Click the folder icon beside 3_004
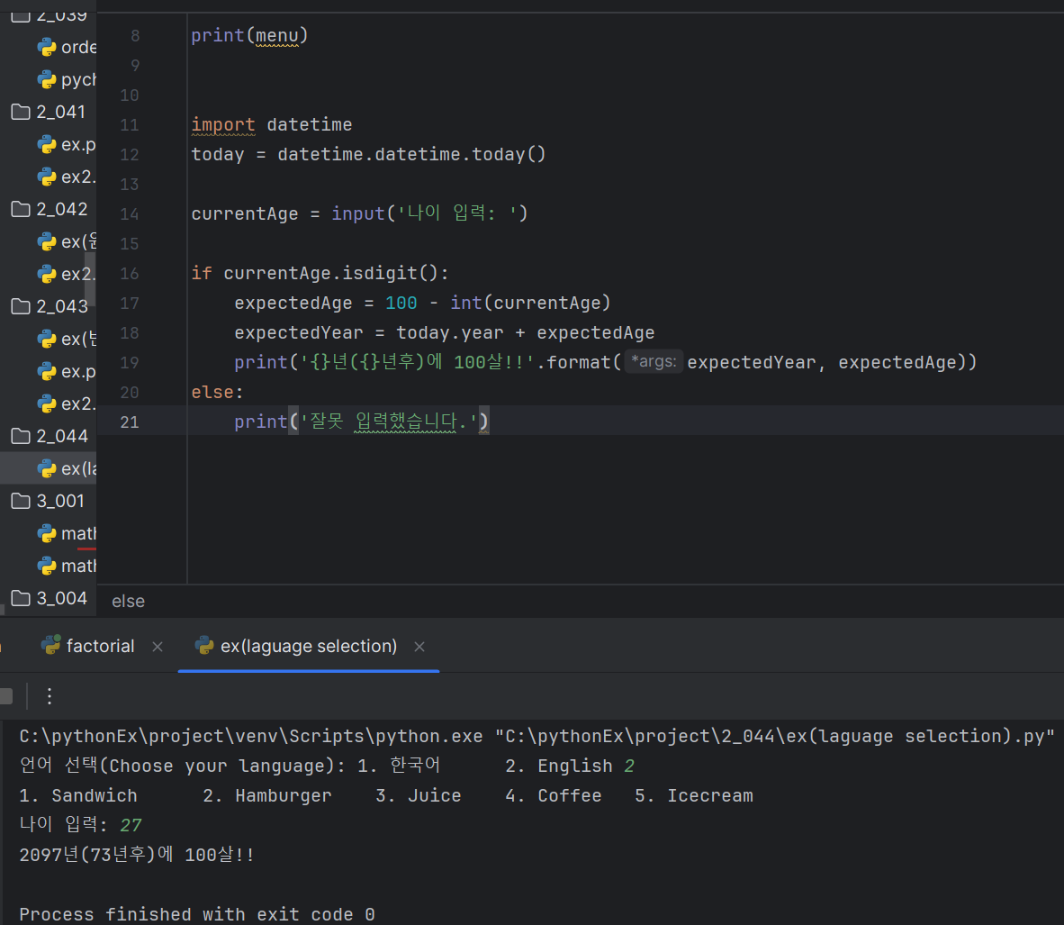 21,598
